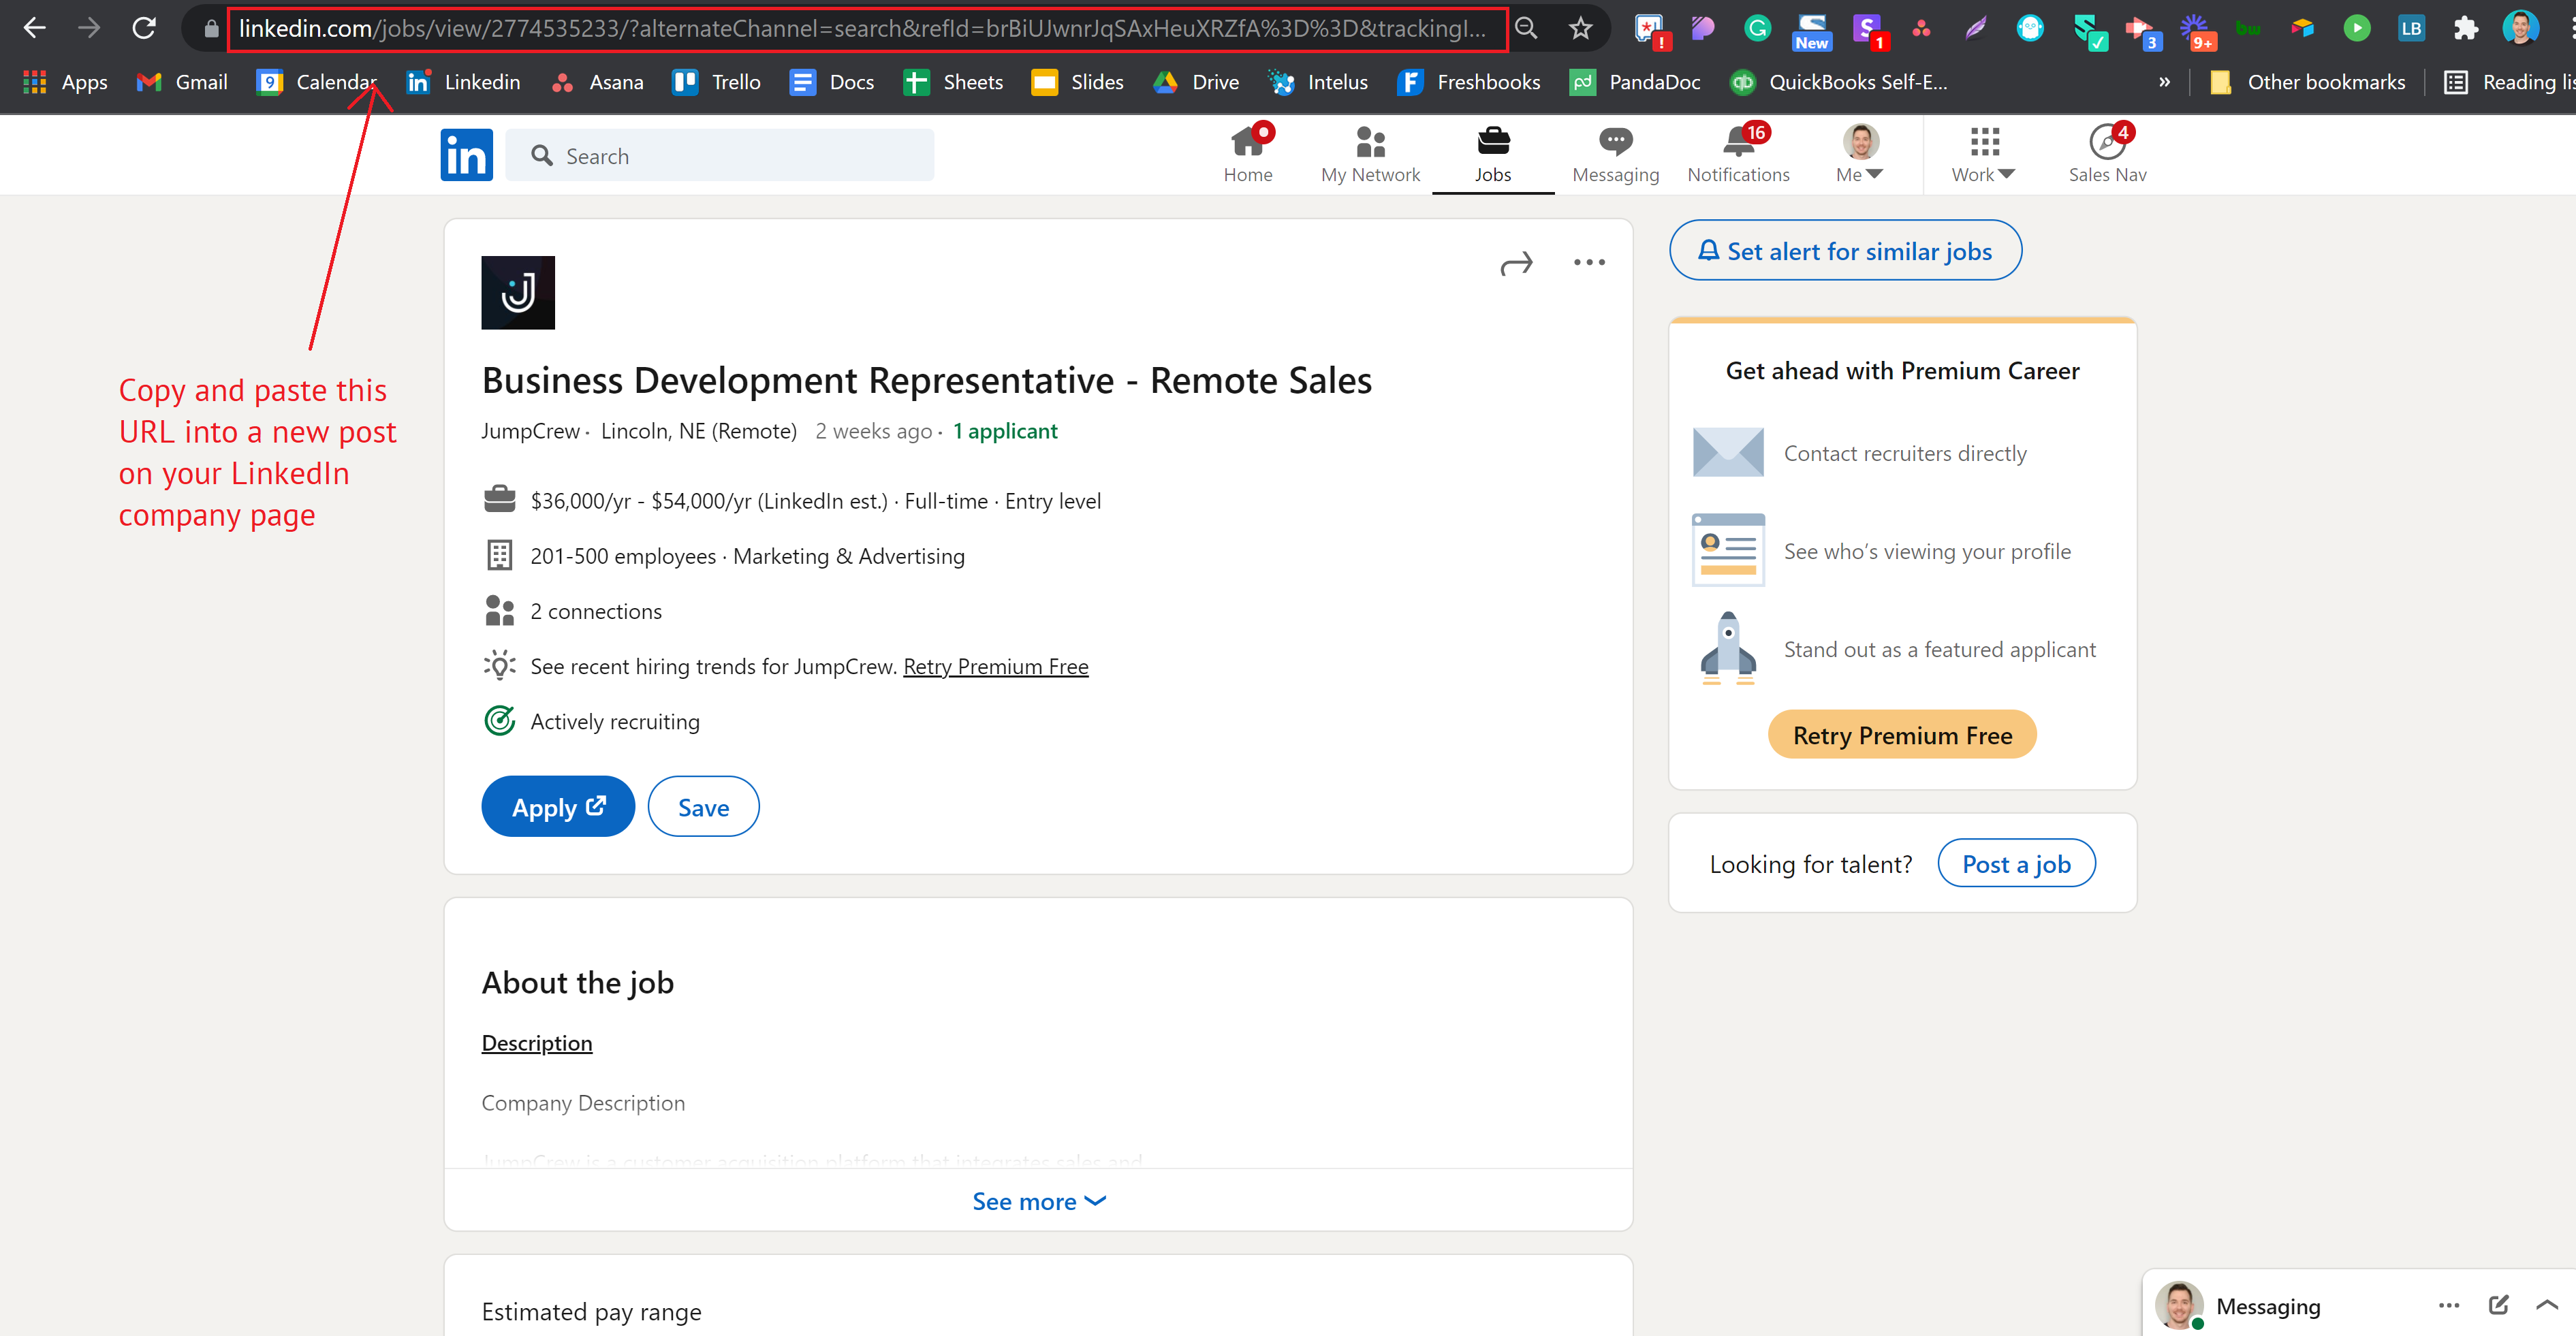This screenshot has width=2576, height=1336.
Task: Expand job description with See more
Action: [x=1038, y=1201]
